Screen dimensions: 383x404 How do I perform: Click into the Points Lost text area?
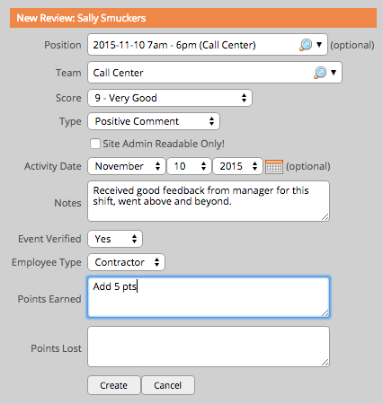tap(209, 347)
